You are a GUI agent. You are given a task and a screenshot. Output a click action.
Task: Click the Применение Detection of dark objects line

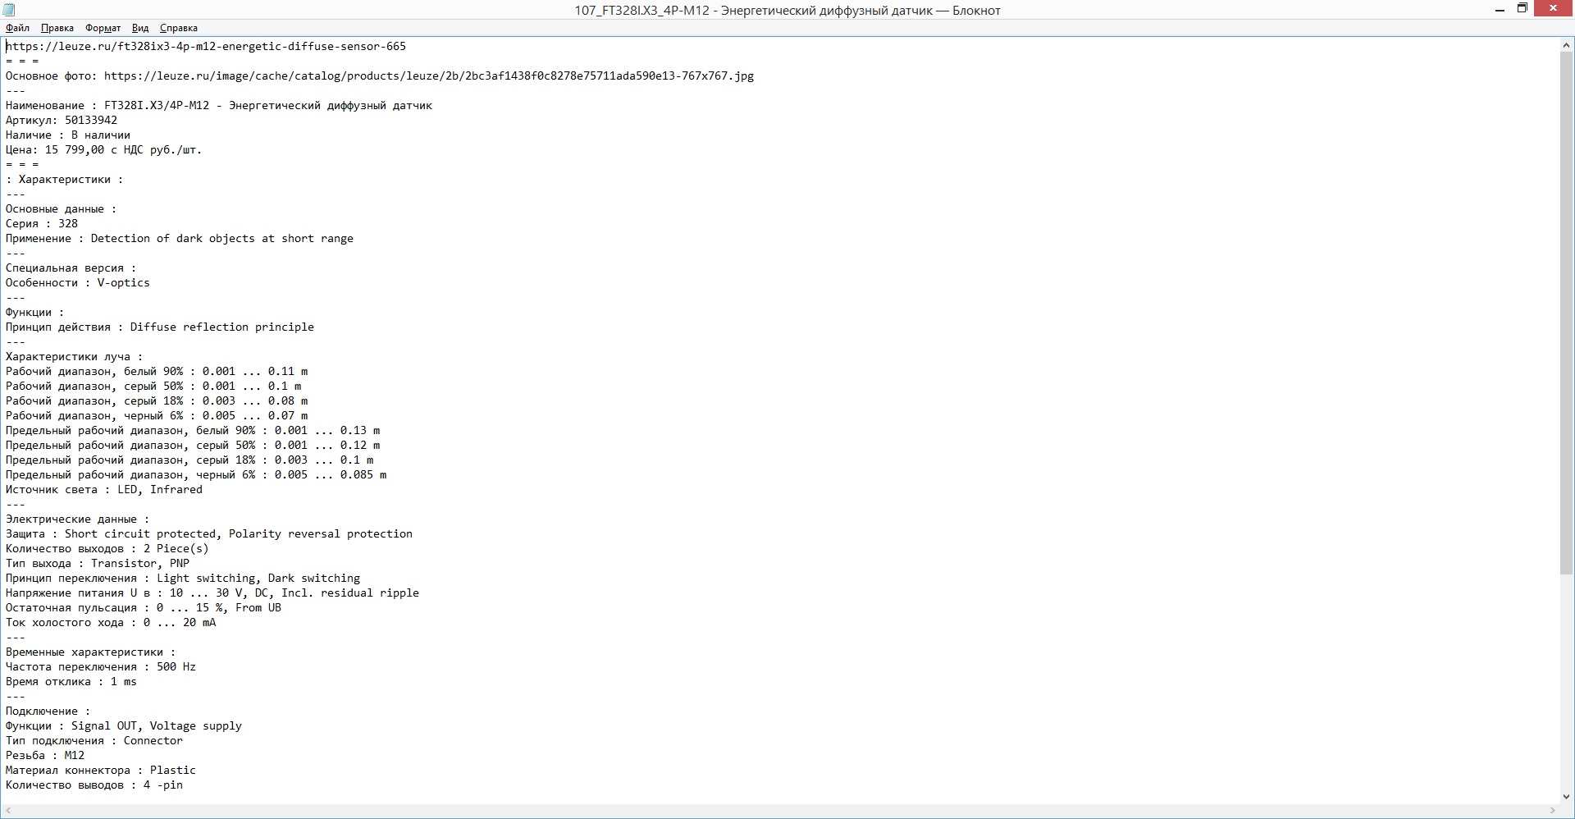click(x=180, y=238)
